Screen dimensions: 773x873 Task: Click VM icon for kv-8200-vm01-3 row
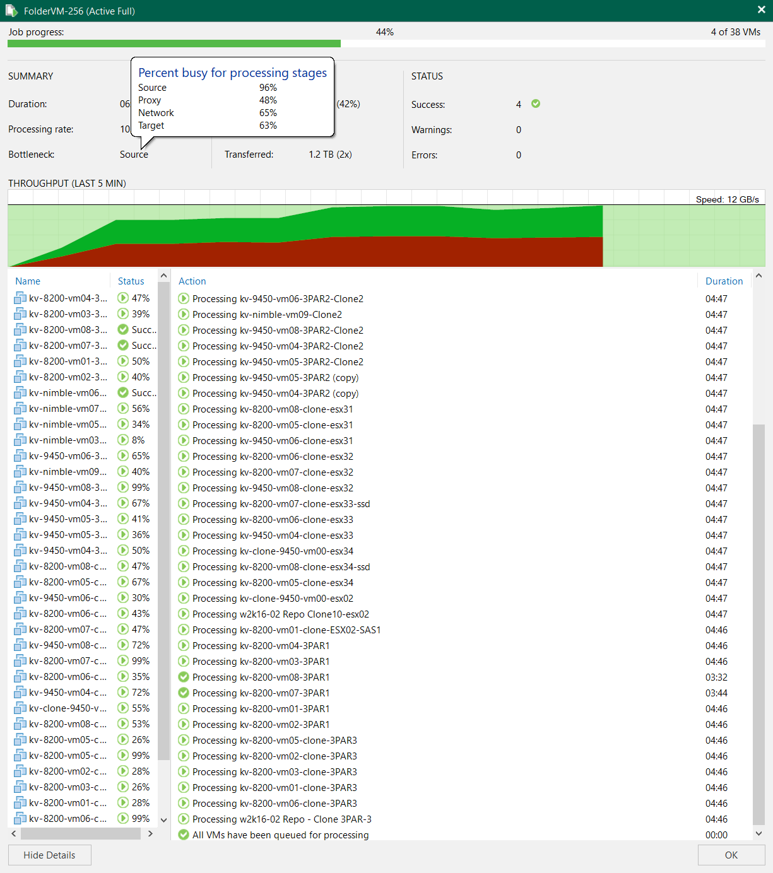(20, 361)
